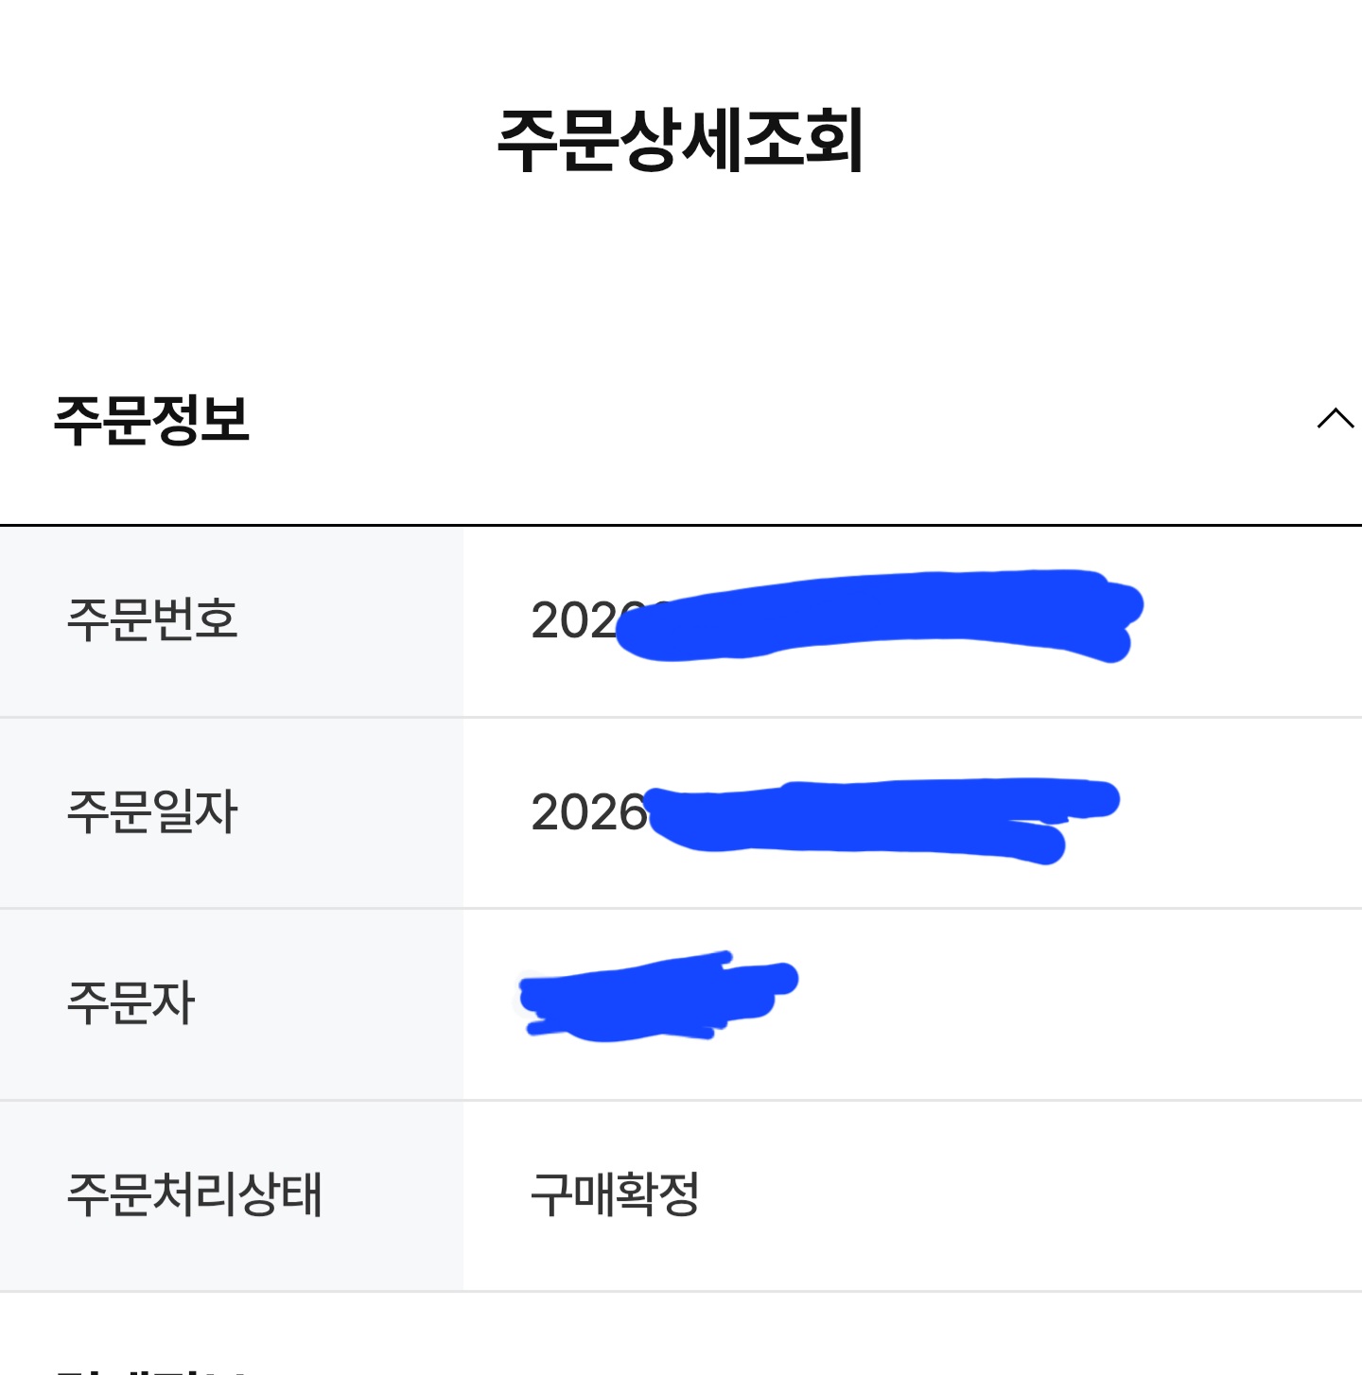Screen dimensions: 1362x1375
Task: Click the bottom border under the 주문처리상태 row
Action: point(681,1291)
